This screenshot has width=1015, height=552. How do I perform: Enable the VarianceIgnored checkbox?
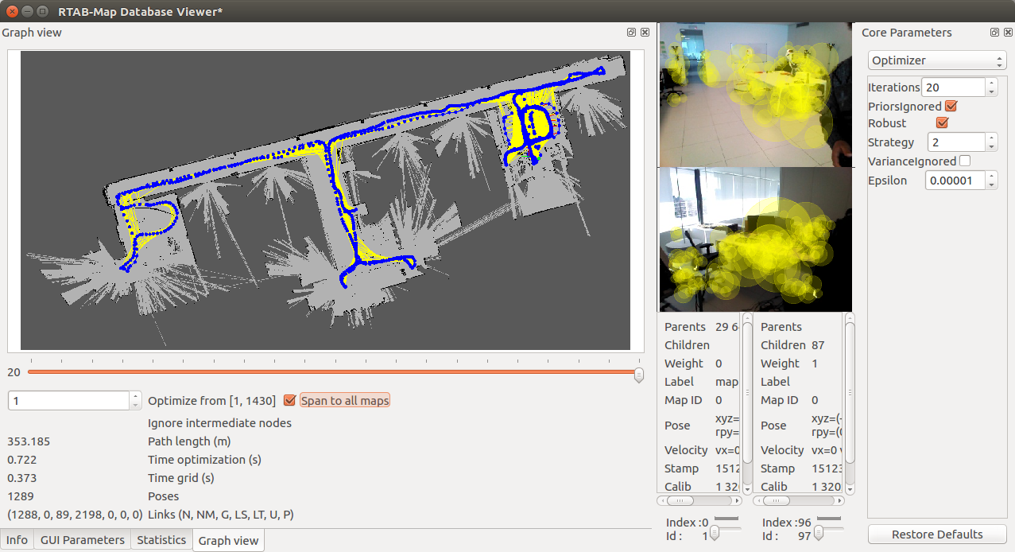[x=966, y=161]
